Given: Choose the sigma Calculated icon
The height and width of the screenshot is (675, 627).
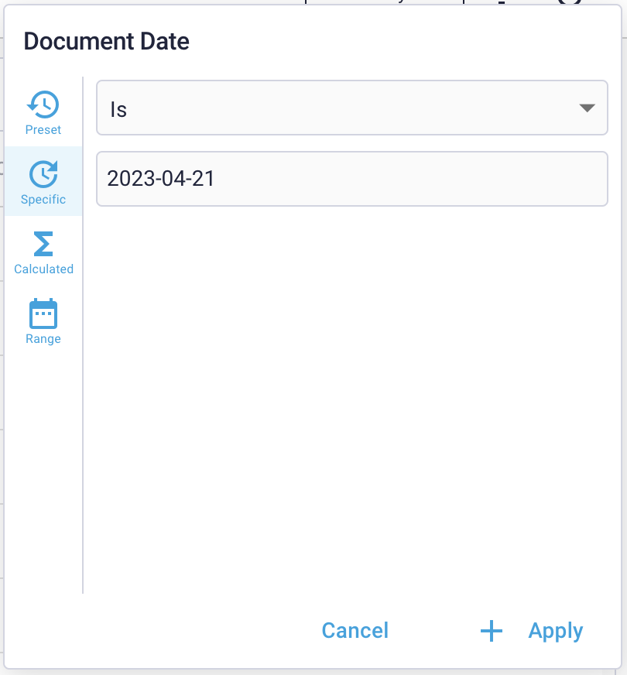Looking at the screenshot, I should click(x=43, y=245).
